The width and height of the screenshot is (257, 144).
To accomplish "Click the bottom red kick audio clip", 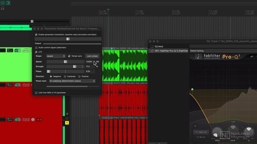I will (123, 132).
